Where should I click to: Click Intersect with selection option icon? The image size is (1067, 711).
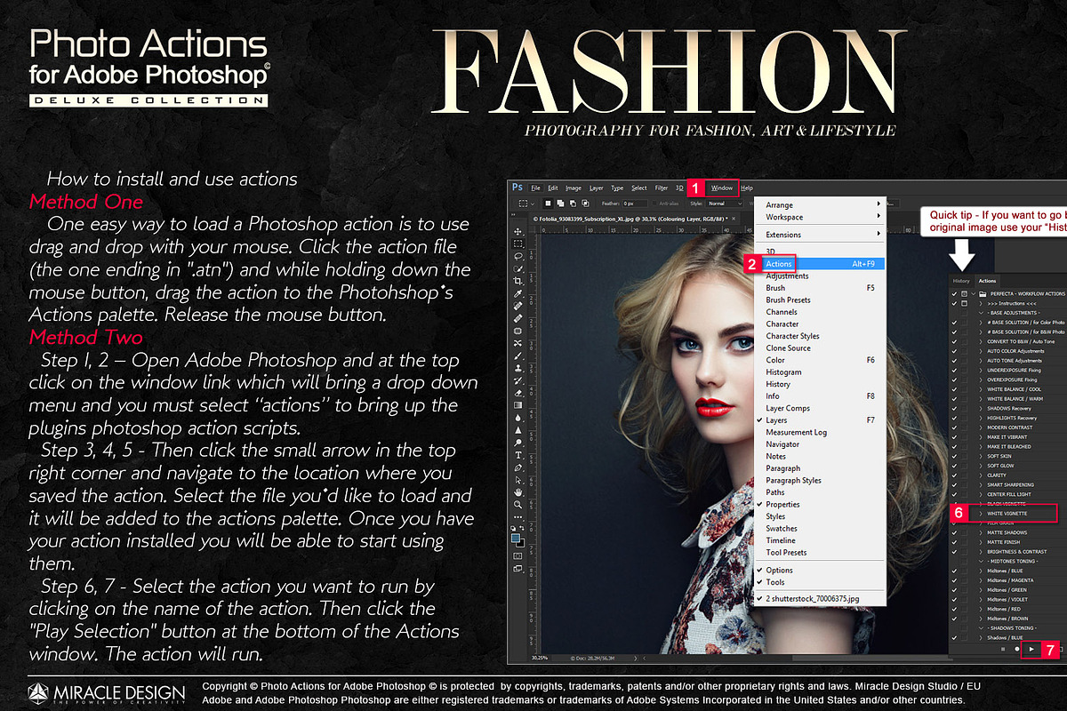coord(585,204)
